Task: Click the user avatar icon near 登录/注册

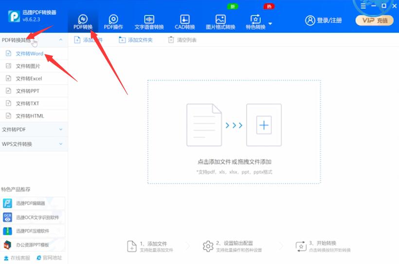Action: point(310,20)
